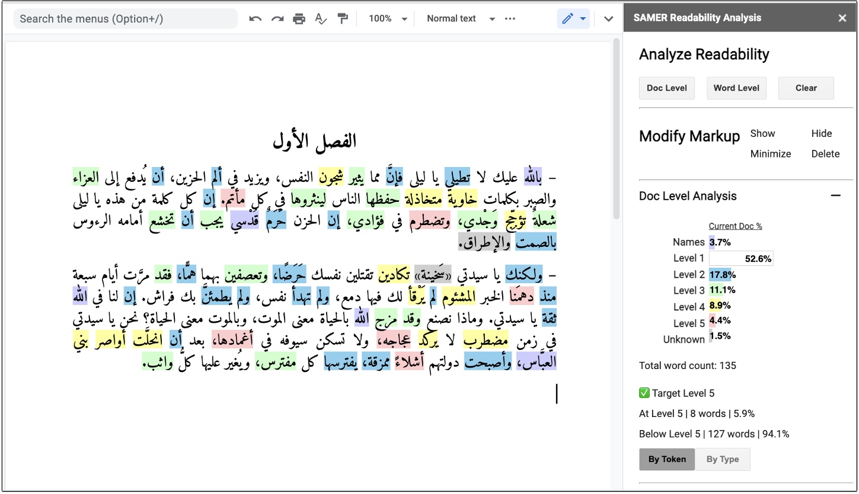The image size is (859, 494).
Task: Switch markup display to Minimize
Action: pos(770,153)
